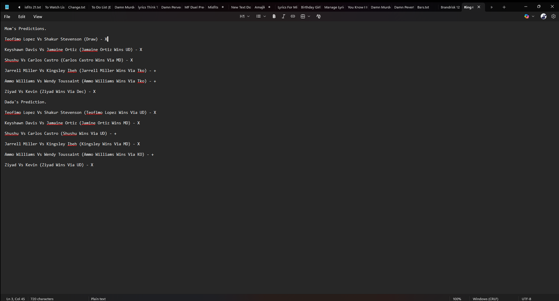Click the 'Dada's Prediction.' heading line

pyautogui.click(x=26, y=102)
